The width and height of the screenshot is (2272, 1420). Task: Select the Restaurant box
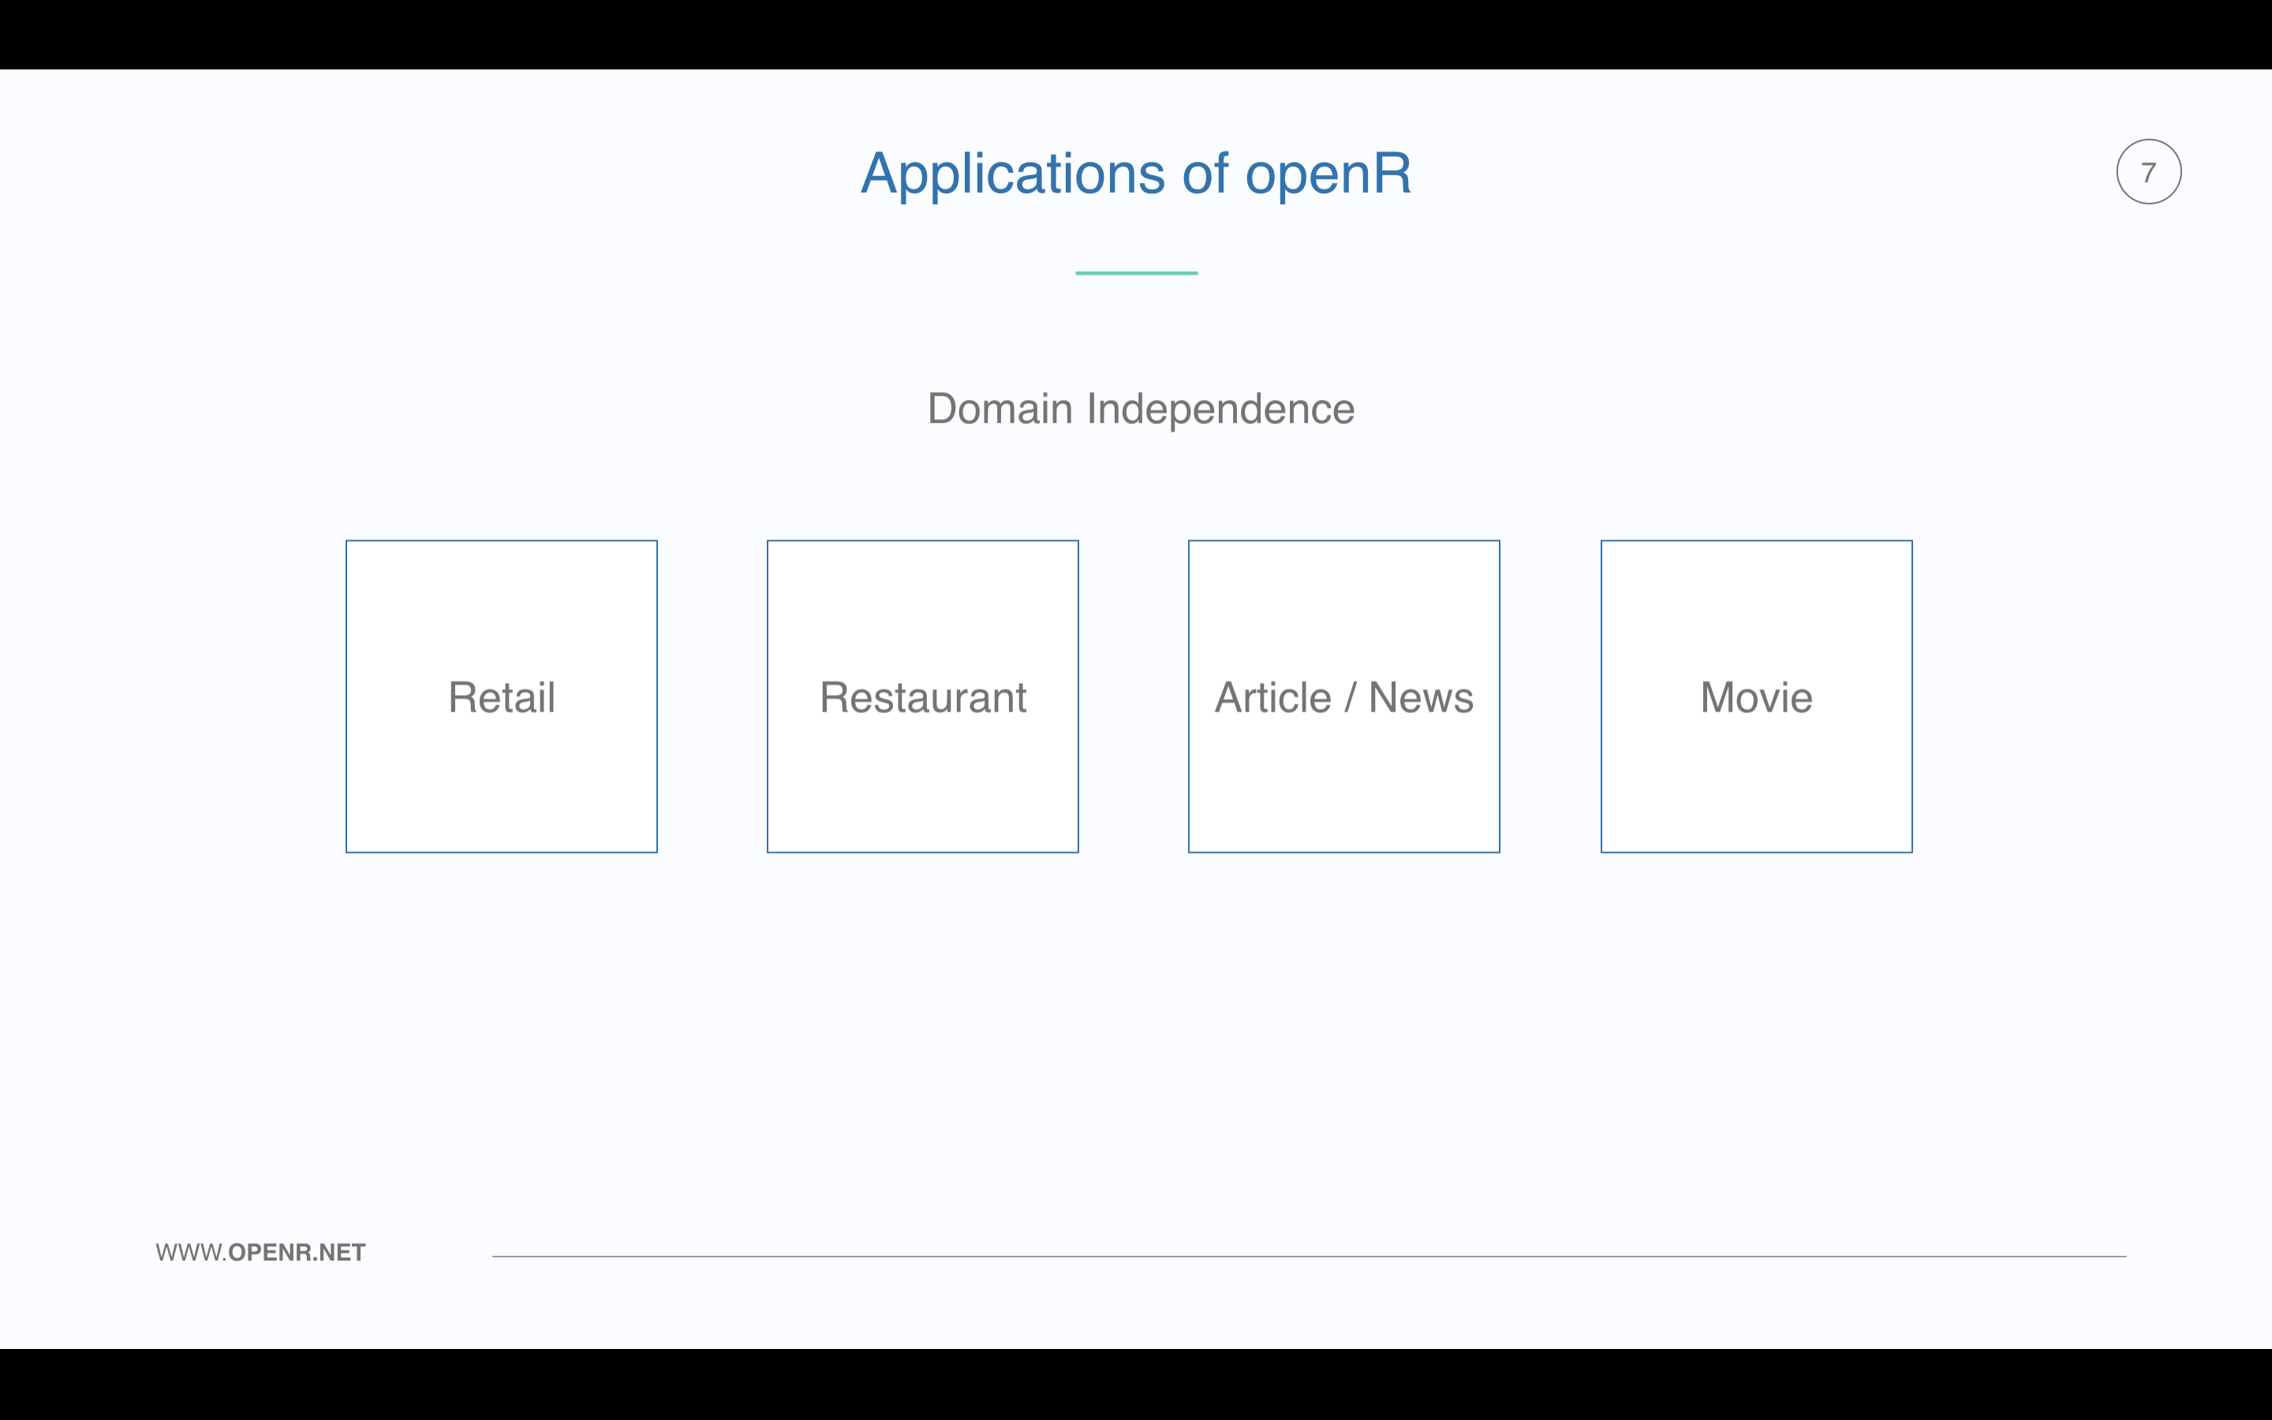[x=922, y=697]
